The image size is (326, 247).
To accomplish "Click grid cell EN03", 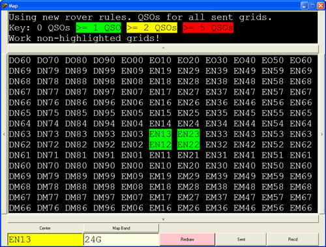I will (x=132, y=134).
